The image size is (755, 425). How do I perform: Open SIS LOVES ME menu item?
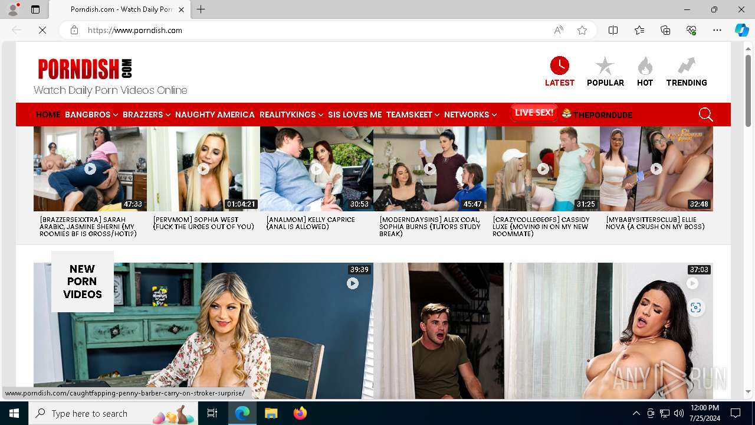pyautogui.click(x=355, y=115)
